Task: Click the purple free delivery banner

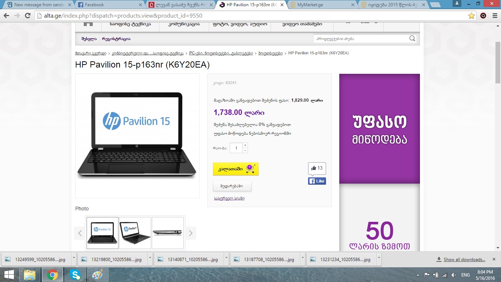Action: [x=379, y=129]
